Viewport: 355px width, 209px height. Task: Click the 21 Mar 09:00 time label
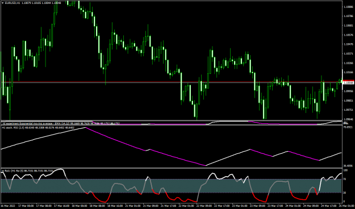tap(151, 206)
